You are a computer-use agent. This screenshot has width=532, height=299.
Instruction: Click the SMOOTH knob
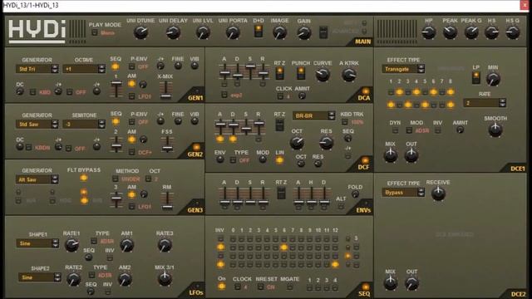point(495,130)
